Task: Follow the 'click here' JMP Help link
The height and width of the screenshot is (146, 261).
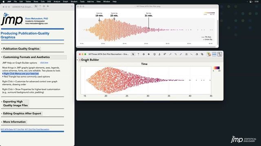Action: pos(44,62)
